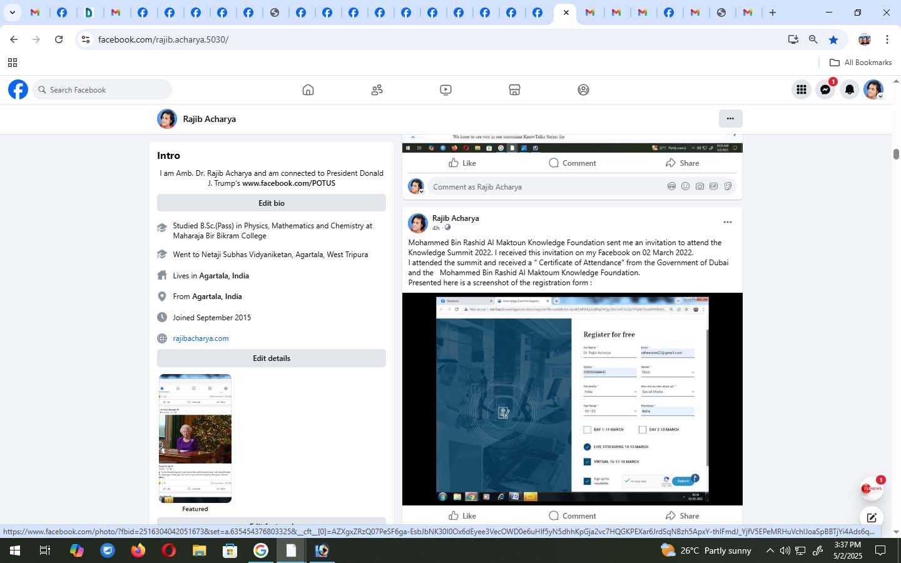Viewport: 901px width, 563px height.
Task: Open the www.facebook.com/POTUS link in intro
Action: 288,183
